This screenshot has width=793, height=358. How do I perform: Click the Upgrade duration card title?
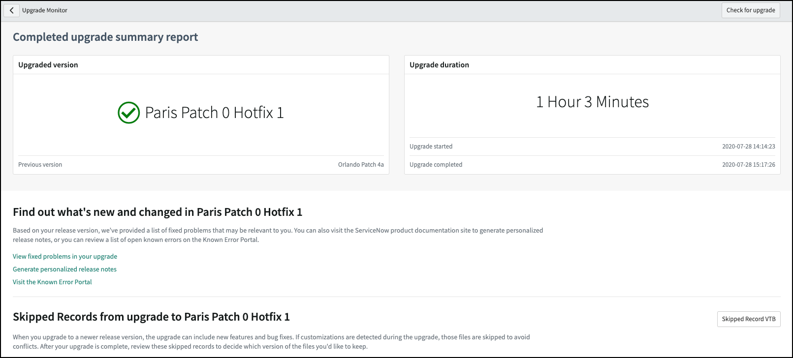click(x=440, y=65)
